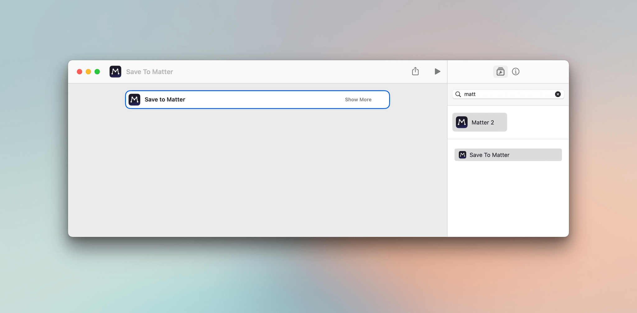Click the icon next to Save To Matter result
637x313 pixels.
click(463, 155)
